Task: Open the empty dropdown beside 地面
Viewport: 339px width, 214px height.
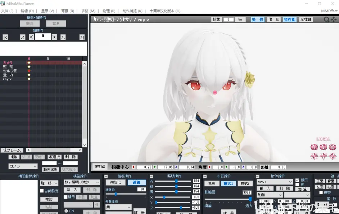Action: tap(297, 195)
